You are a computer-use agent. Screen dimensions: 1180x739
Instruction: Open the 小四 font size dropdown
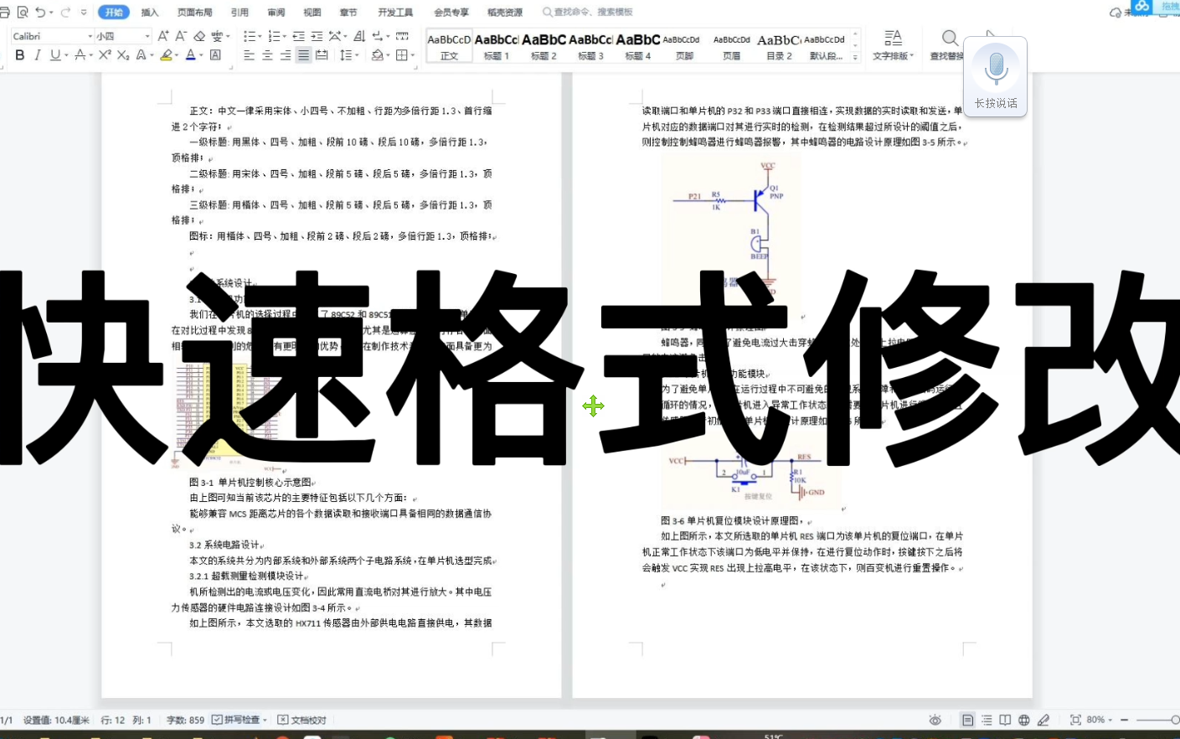click(x=121, y=35)
